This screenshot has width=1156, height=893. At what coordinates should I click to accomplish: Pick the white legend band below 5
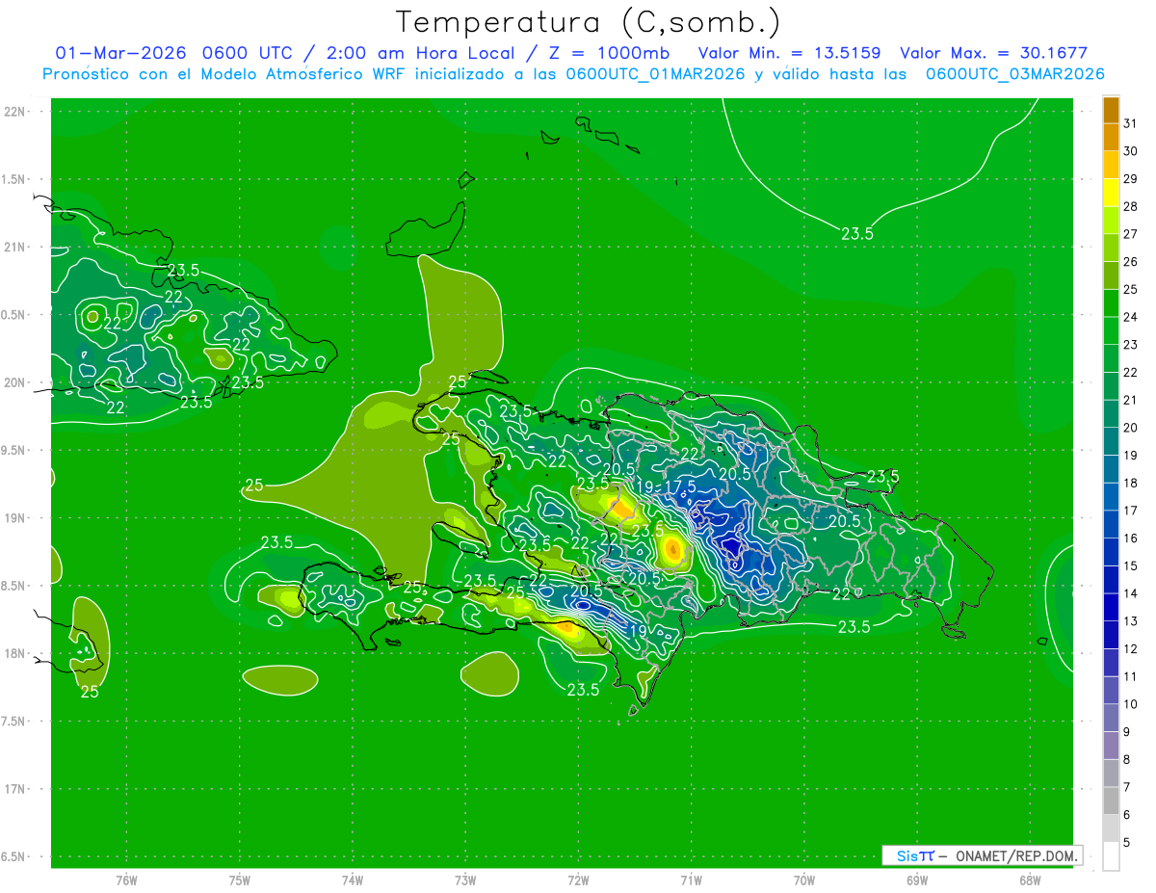pyautogui.click(x=1111, y=856)
